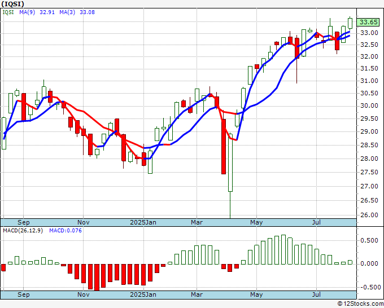Select the IQSI legend label

click(8, 12)
